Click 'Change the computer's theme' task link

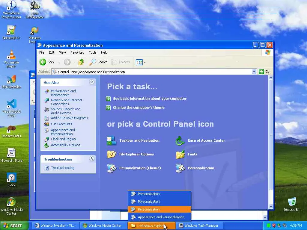click(x=139, y=108)
